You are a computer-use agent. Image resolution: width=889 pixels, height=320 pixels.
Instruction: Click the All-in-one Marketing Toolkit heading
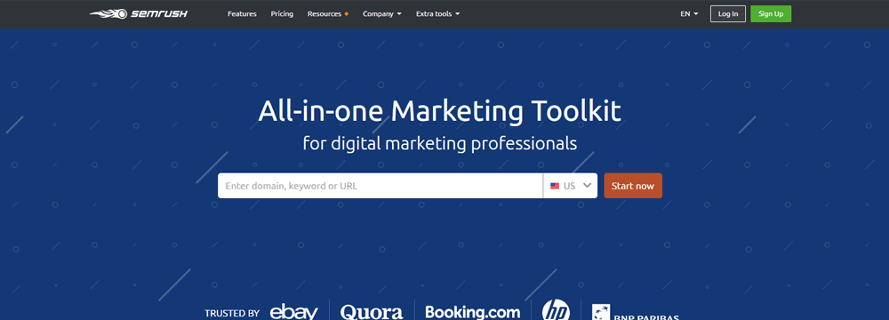point(439,111)
